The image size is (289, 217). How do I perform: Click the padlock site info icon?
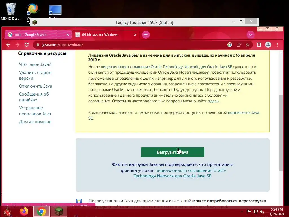38,45
